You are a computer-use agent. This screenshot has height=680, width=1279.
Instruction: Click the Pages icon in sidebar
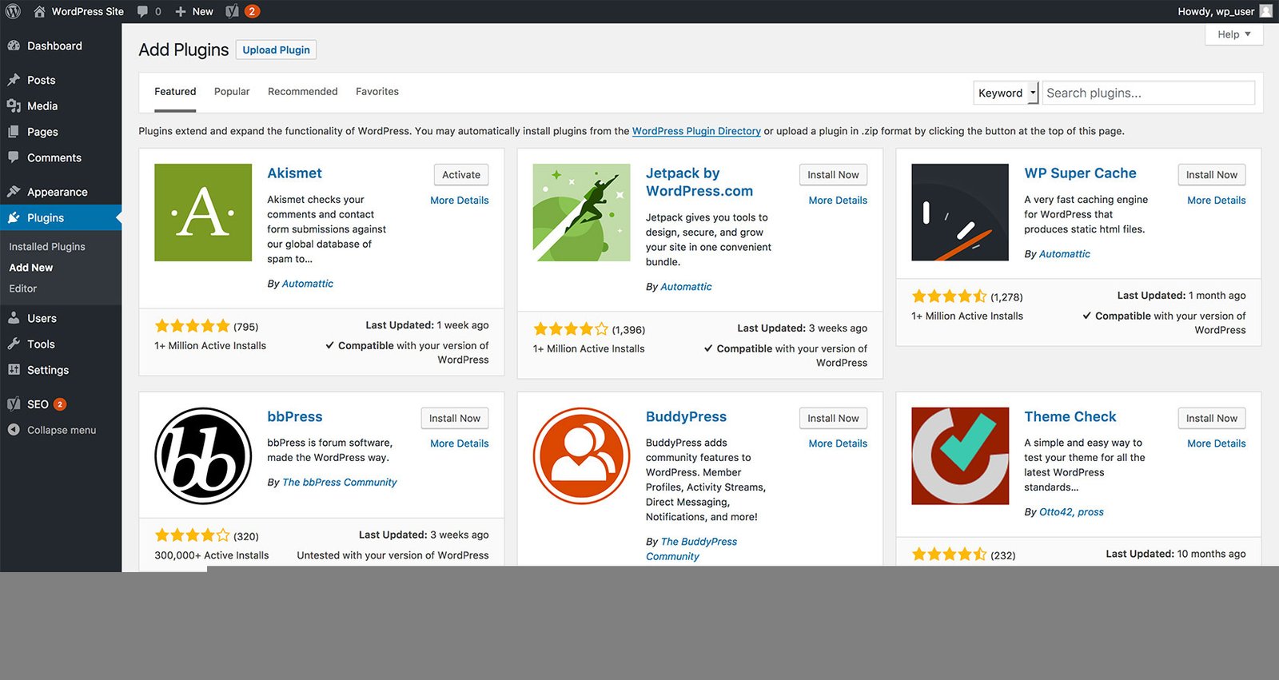14,132
